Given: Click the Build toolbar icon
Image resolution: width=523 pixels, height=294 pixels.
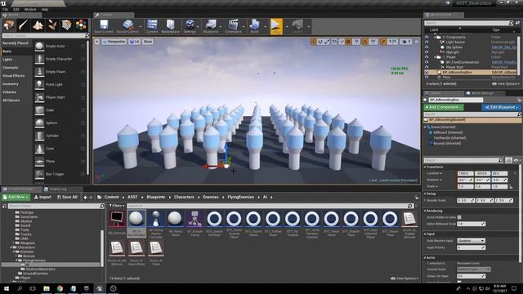Looking at the screenshot, I should point(254,26).
